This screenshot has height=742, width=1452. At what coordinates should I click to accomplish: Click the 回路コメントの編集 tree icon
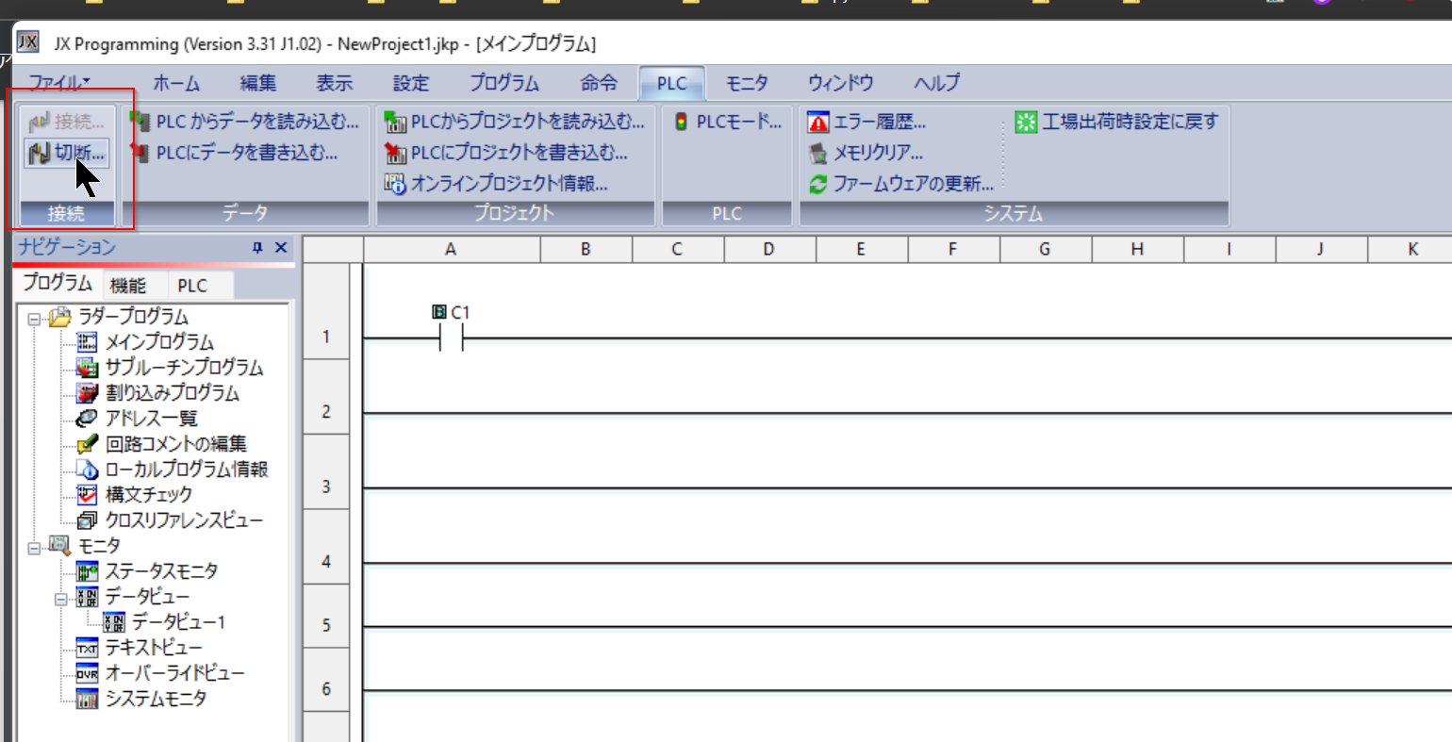point(87,443)
